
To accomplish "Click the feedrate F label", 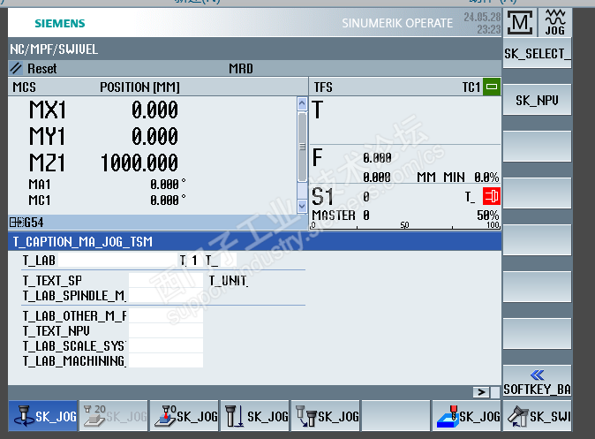I will point(317,157).
